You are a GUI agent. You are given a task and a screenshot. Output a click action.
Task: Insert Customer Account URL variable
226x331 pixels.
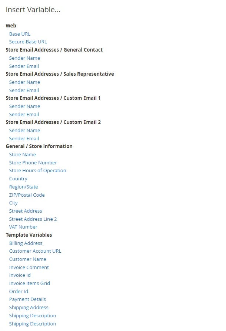35,251
